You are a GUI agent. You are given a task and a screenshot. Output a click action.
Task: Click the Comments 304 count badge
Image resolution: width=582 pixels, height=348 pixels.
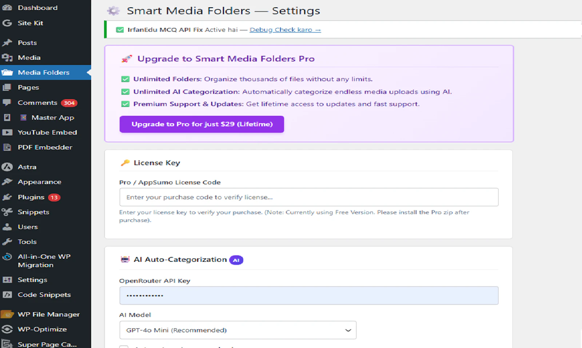point(69,103)
